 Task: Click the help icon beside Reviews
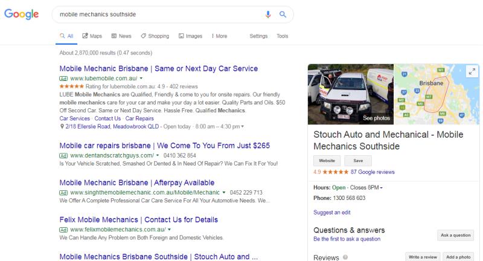(x=345, y=257)
